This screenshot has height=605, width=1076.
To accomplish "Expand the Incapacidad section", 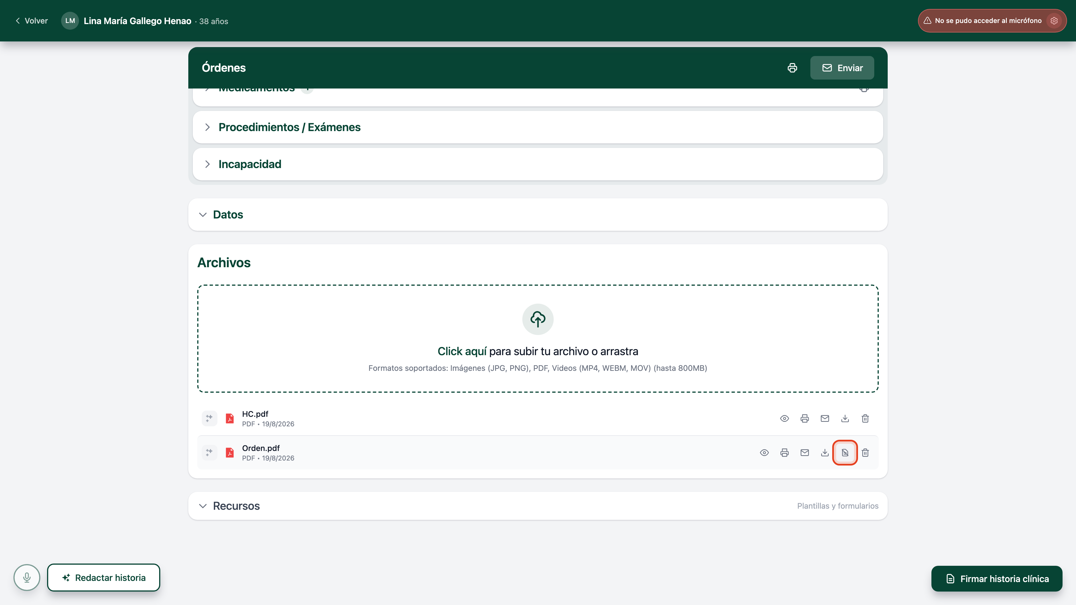I will 538,164.
